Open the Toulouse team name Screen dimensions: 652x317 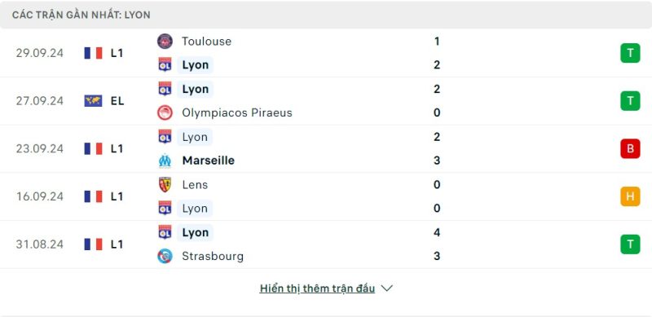[x=206, y=42]
